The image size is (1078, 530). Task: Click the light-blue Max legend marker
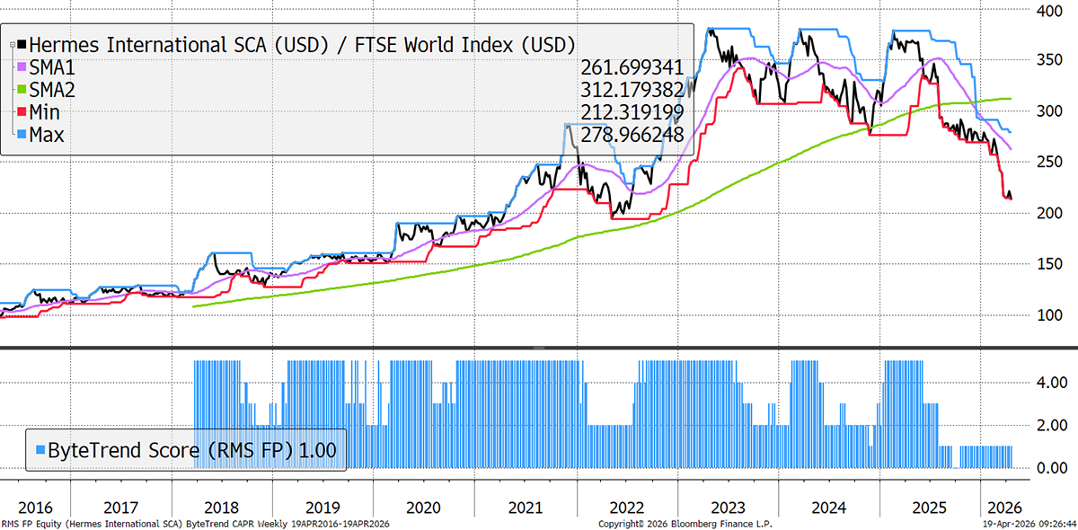[22, 135]
